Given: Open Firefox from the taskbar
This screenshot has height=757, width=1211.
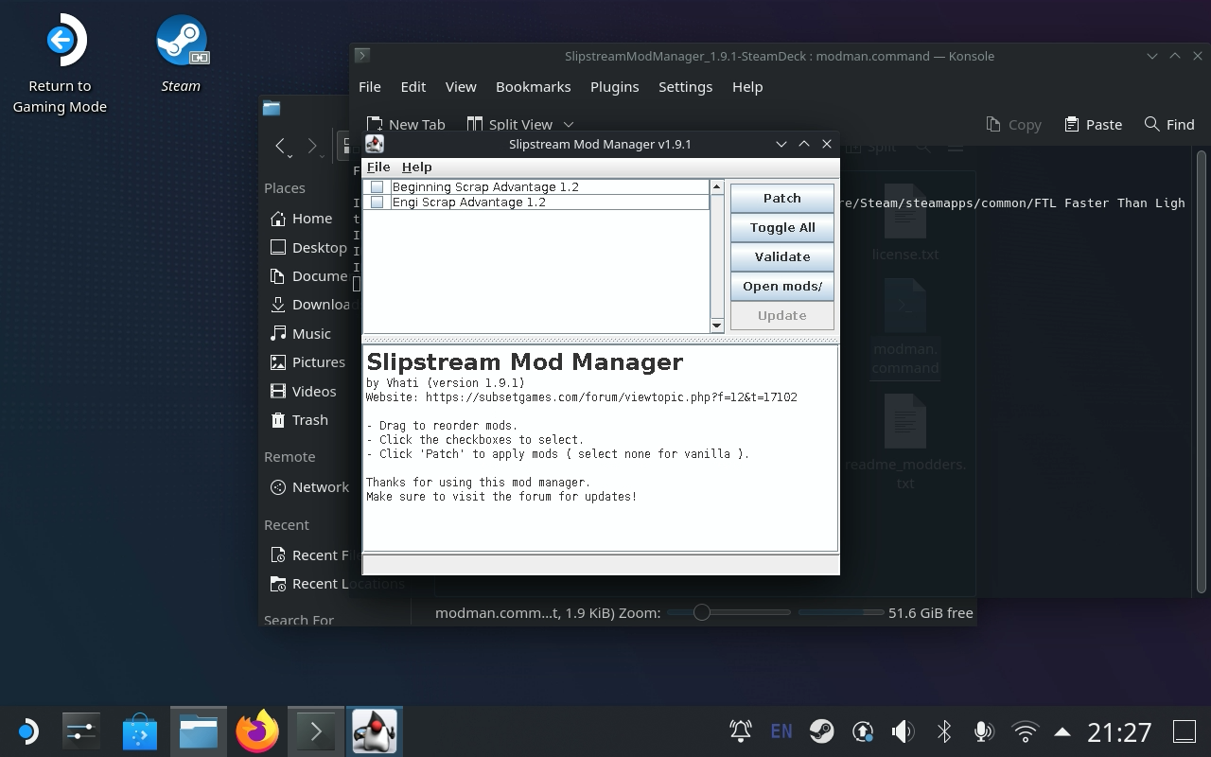Looking at the screenshot, I should (x=257, y=731).
